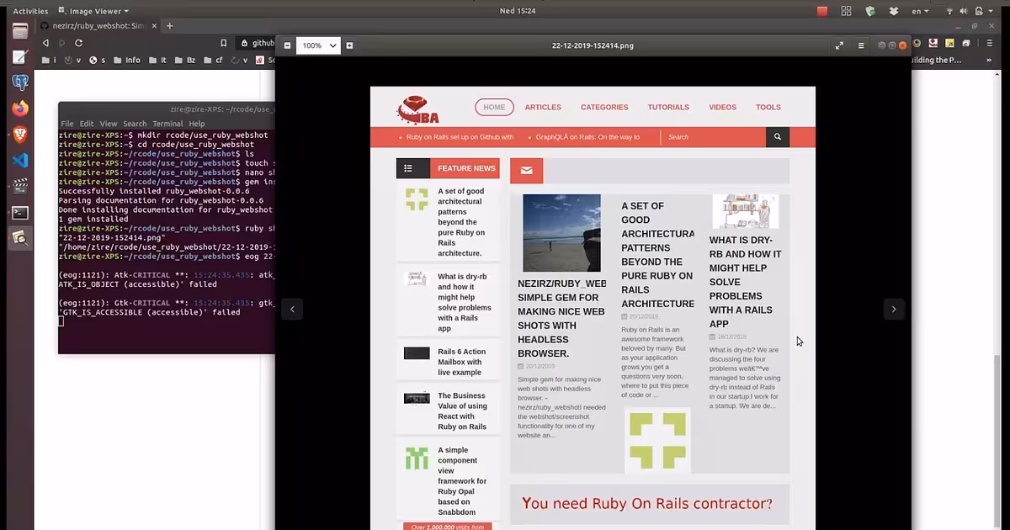Viewport: 1010px width, 530px height.
Task: Open the Image Viewer hamburger menu
Action: [860, 45]
